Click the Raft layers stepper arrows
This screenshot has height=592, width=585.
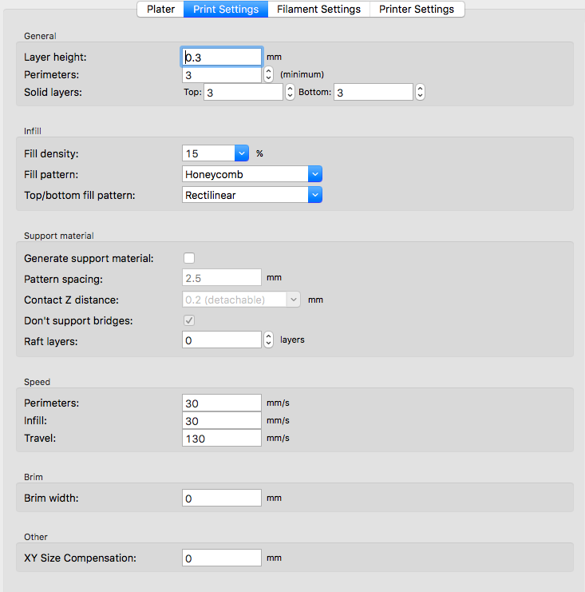(268, 340)
